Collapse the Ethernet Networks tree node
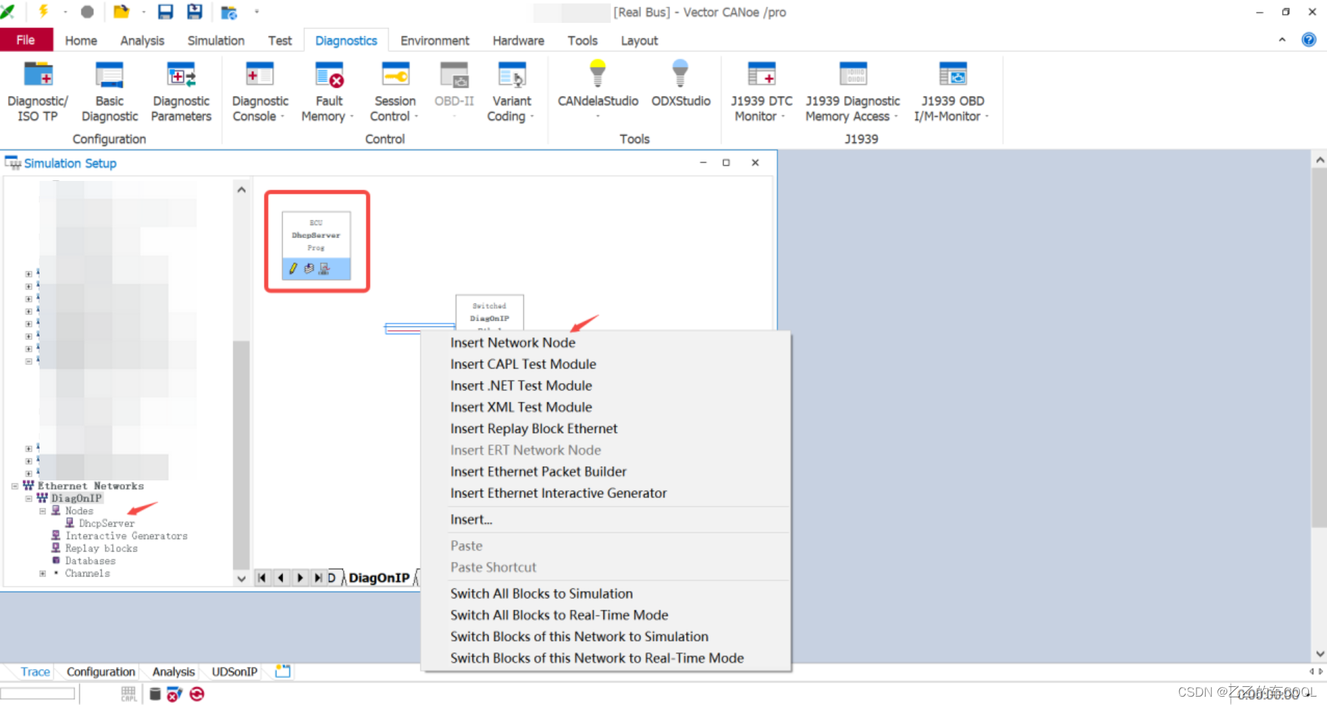 pyautogui.click(x=15, y=486)
